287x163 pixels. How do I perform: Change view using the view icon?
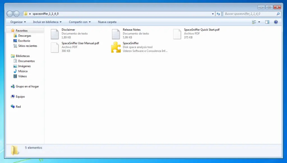click(x=254, y=22)
